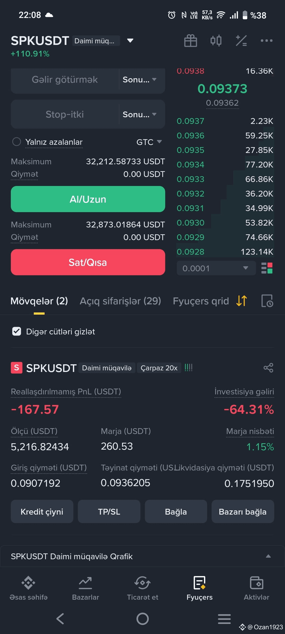Switch to the Fyuçers qrid tab
This screenshot has width=285, height=634.
201,301
